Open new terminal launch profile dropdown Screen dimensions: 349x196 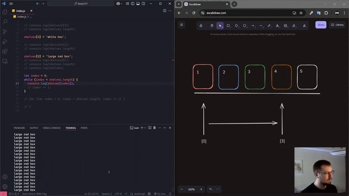click(146, 128)
